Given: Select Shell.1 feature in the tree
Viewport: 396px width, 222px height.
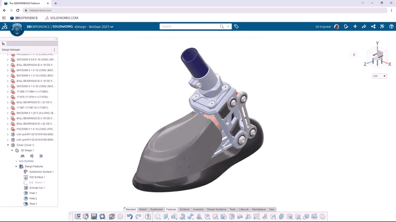Looking at the screenshot, I should coord(33,203).
